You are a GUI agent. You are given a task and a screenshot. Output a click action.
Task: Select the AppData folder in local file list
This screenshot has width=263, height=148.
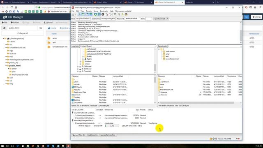coord(77,90)
